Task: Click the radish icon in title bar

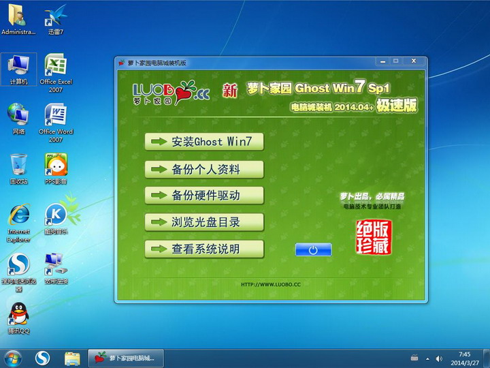Action: tap(122, 63)
